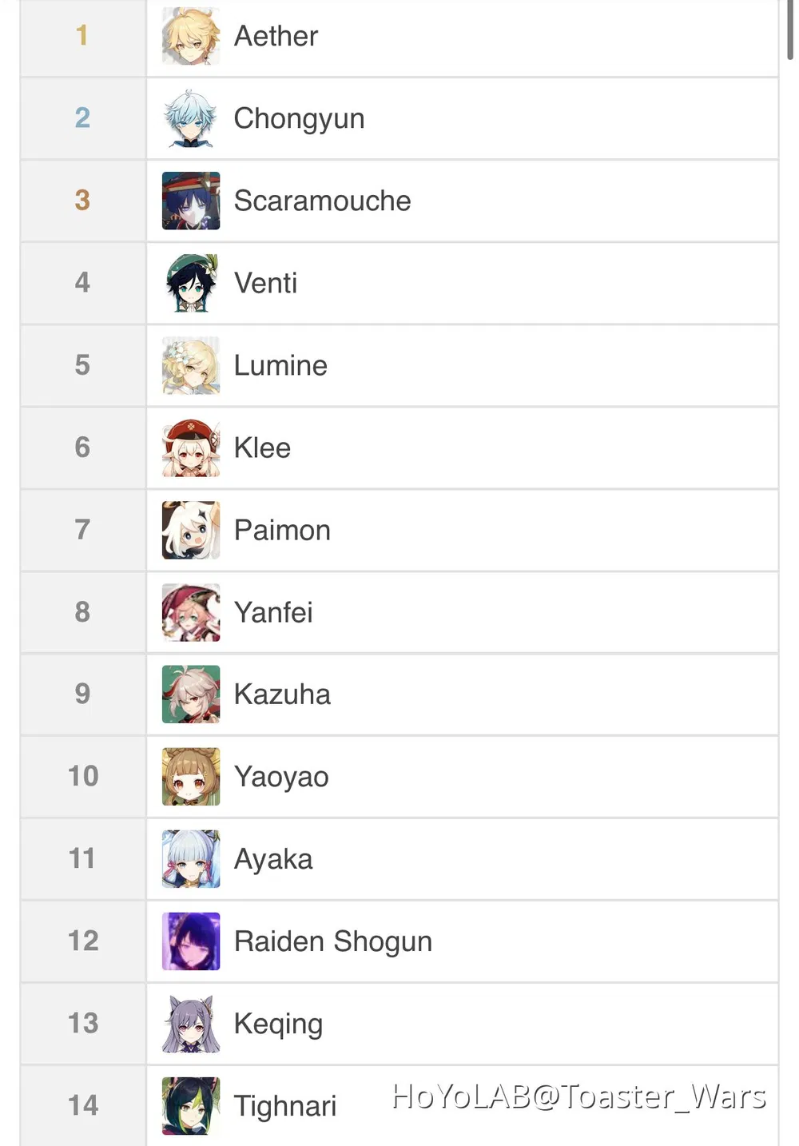Open Scaramouche's character avatar
The height and width of the screenshot is (1146, 799).
click(191, 201)
